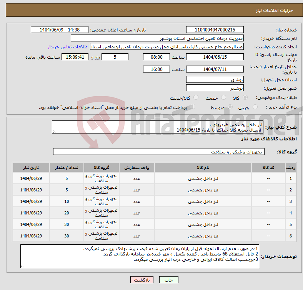Viewport: 303px width, 290px height.
Task: Click the quantity 5 in row 2
Action: click(x=67, y=190)
